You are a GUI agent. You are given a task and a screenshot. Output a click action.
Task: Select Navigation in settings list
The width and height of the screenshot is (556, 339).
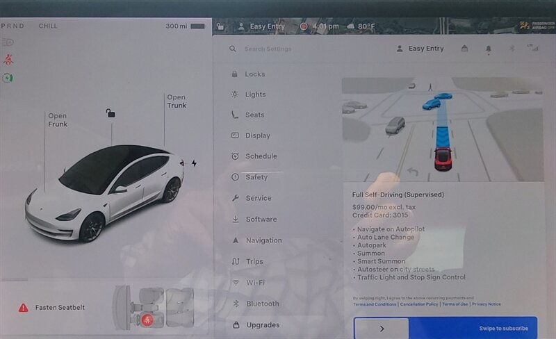point(256,240)
